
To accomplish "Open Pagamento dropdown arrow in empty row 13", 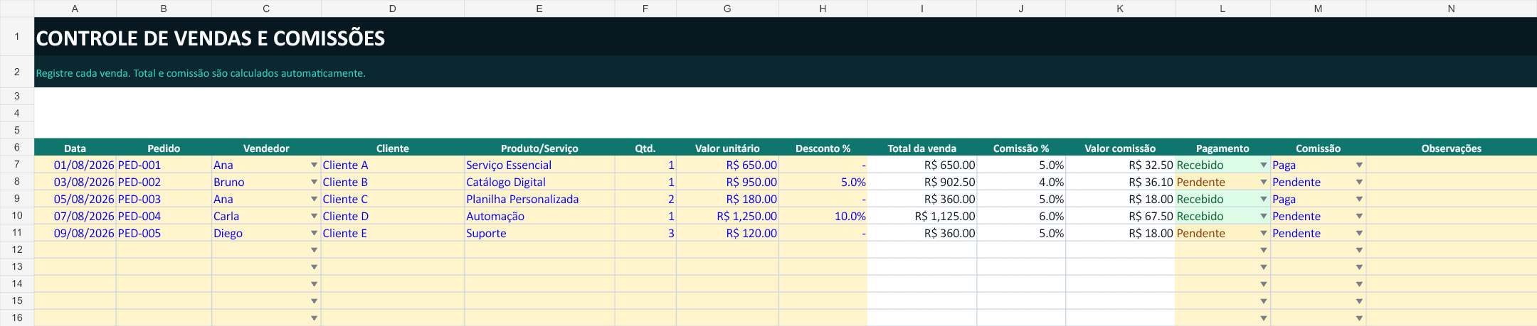I will click(x=1263, y=267).
